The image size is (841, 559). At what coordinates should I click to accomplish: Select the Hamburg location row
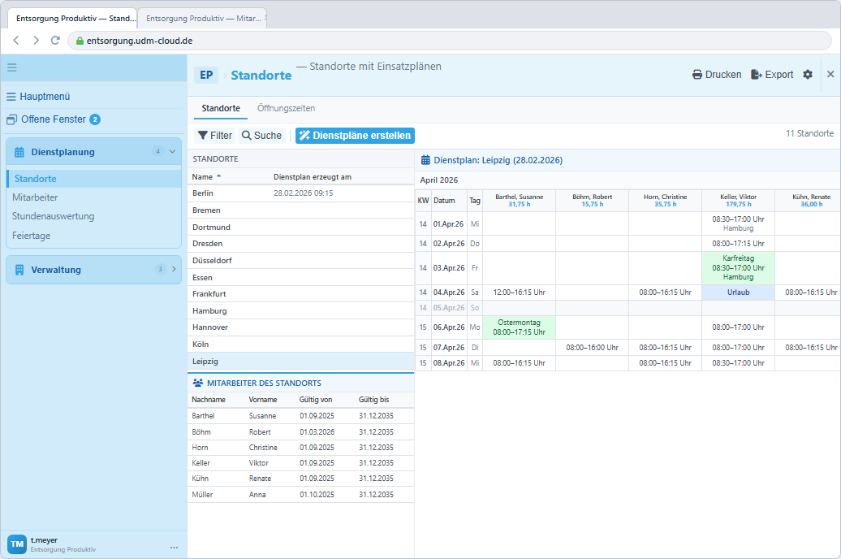click(301, 311)
